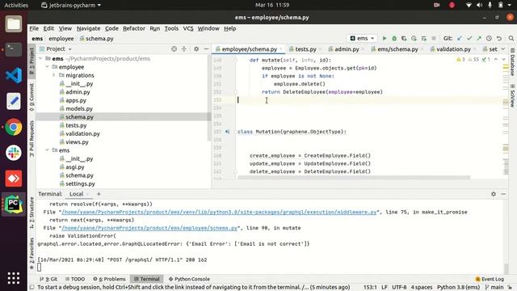Click Git commit checkmark icon

click(x=469, y=38)
